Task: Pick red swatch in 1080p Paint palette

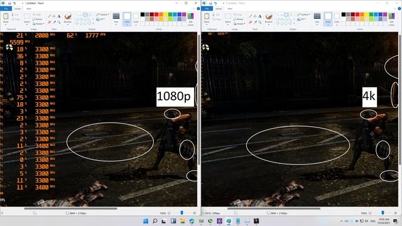Action: [156, 14]
